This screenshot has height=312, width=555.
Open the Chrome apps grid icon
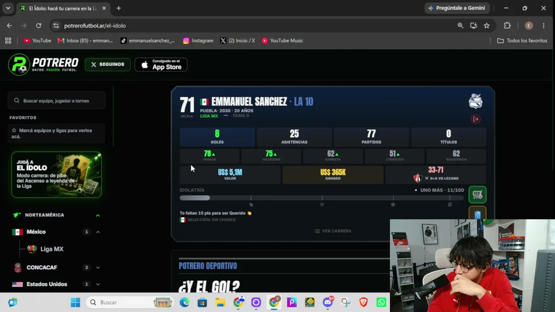coord(8,40)
